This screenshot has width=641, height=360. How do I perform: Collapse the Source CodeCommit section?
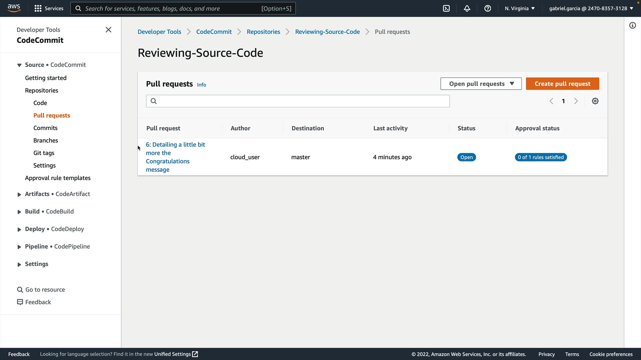pos(19,65)
